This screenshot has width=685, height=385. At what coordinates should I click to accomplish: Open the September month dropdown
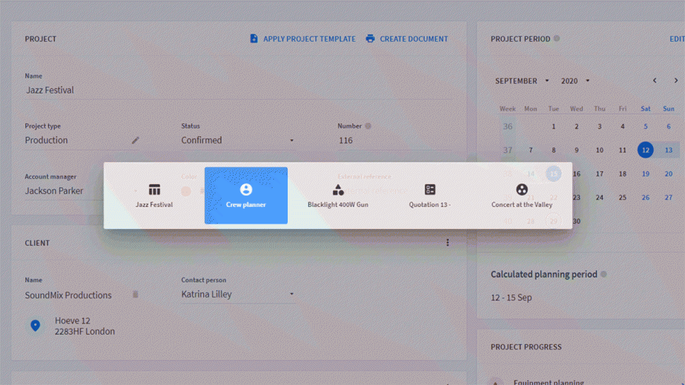pyautogui.click(x=522, y=81)
